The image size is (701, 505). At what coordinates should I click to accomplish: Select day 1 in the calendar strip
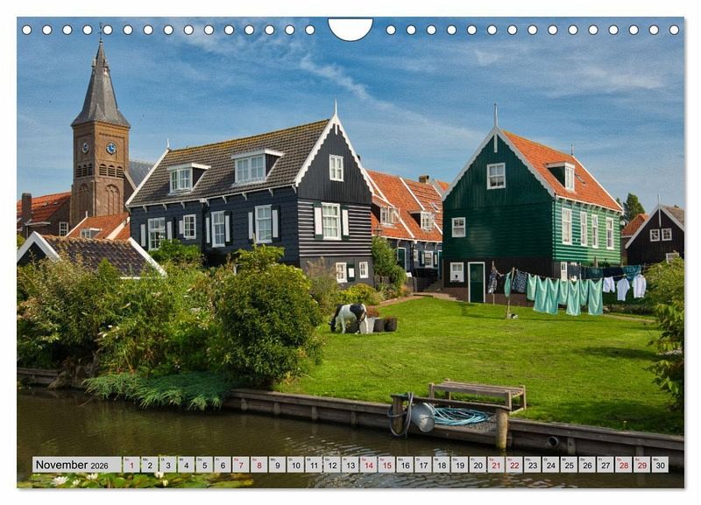pyautogui.click(x=131, y=465)
